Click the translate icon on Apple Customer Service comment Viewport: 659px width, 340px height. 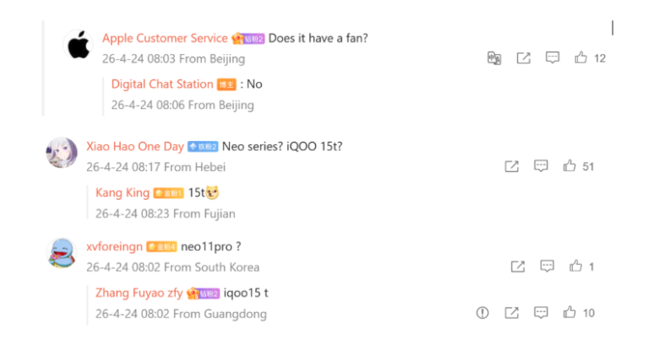pyautogui.click(x=494, y=58)
